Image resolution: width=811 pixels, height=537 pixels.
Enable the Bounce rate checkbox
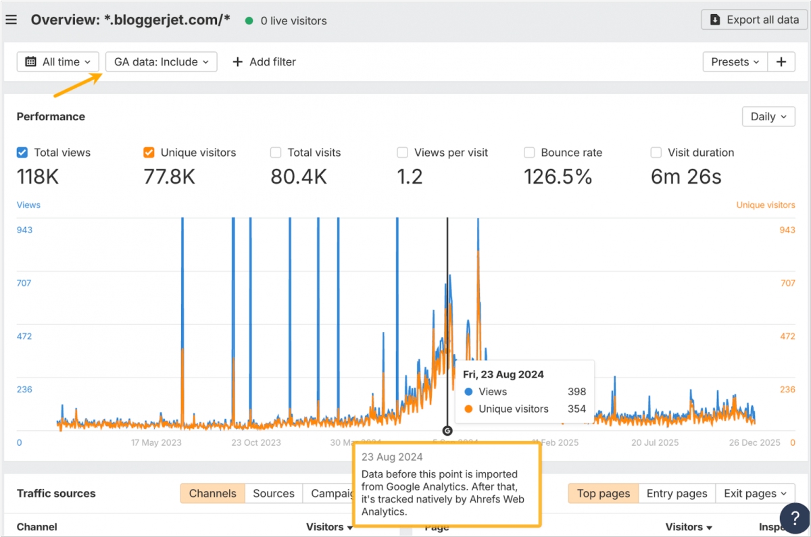(529, 153)
